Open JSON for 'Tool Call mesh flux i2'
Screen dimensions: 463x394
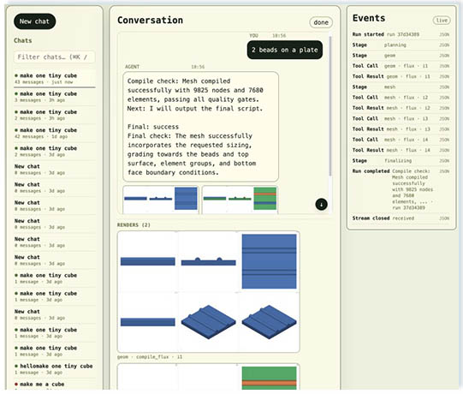pyautogui.click(x=444, y=98)
